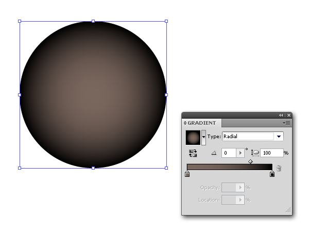
Task: Click the Location input field
Action: click(229, 200)
